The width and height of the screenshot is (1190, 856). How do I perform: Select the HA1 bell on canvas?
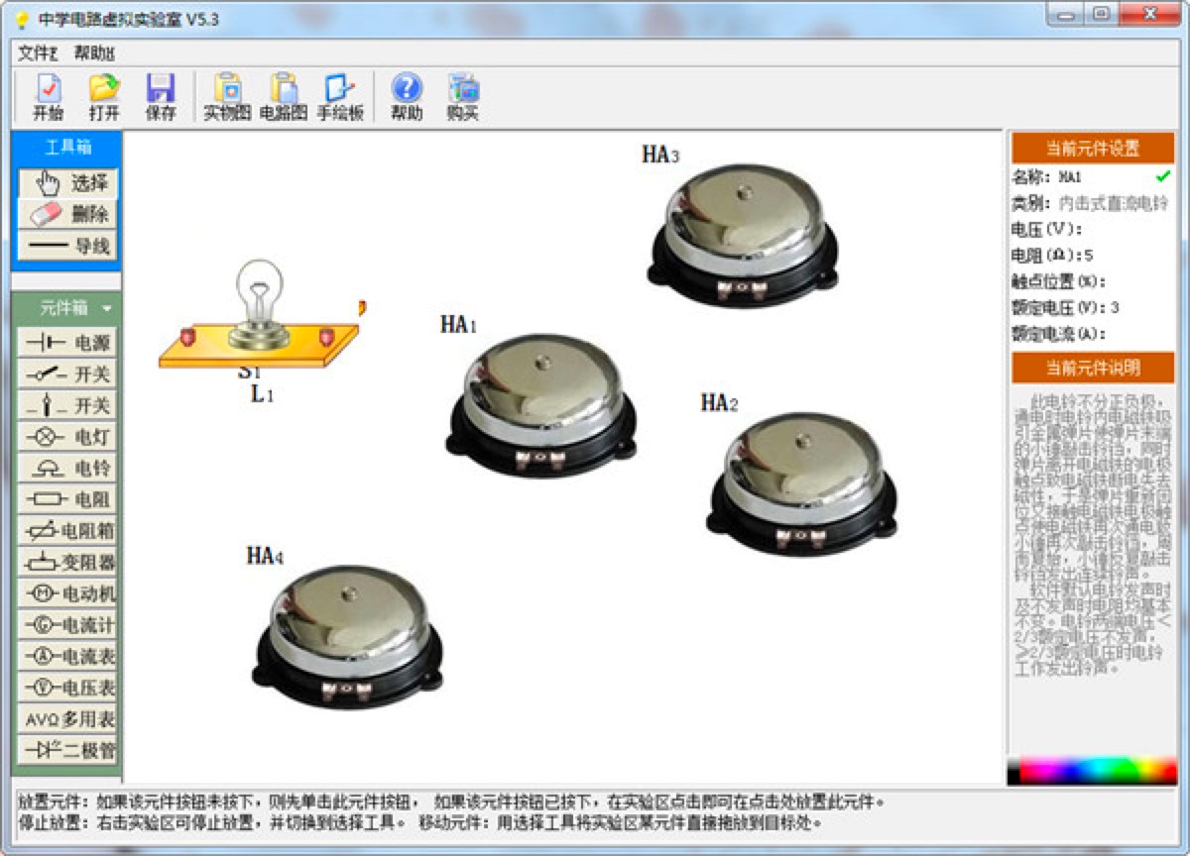[539, 404]
